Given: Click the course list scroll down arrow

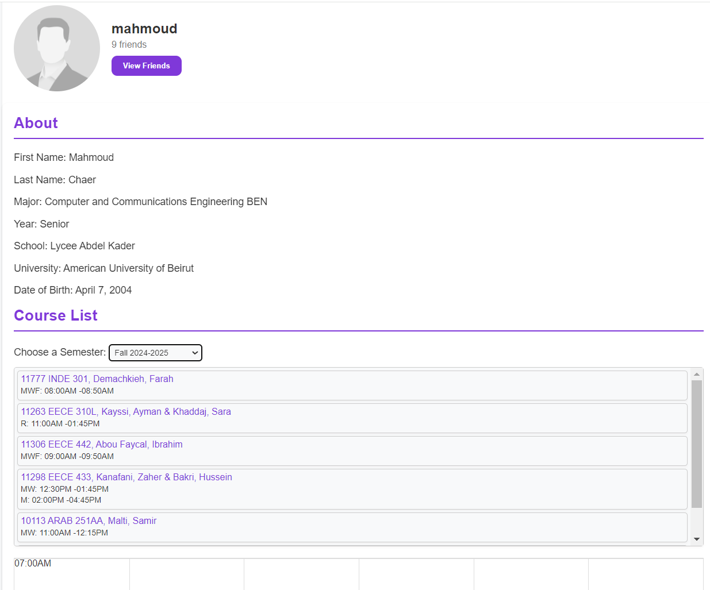Looking at the screenshot, I should [x=697, y=539].
